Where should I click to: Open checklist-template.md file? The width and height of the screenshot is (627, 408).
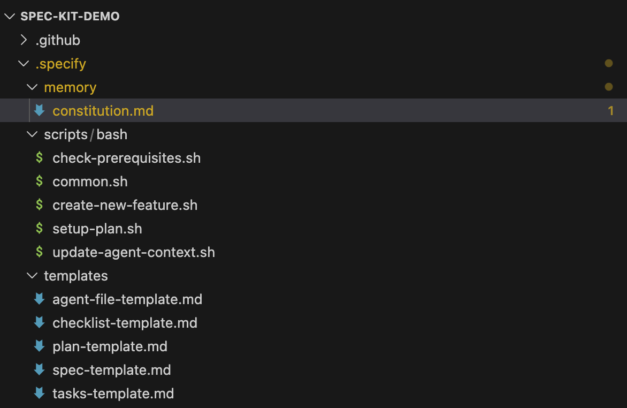point(125,323)
